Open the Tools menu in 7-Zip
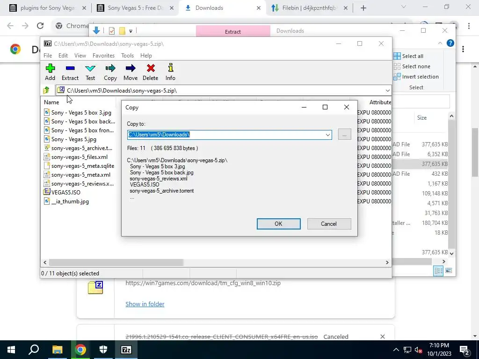This screenshot has width=479, height=359. (x=127, y=56)
